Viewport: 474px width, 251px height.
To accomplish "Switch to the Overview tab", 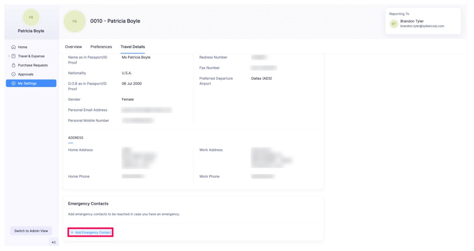I will tap(73, 47).
